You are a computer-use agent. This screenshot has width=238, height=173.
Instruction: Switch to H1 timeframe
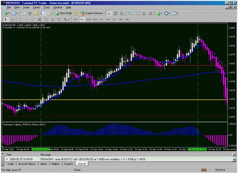101,19
